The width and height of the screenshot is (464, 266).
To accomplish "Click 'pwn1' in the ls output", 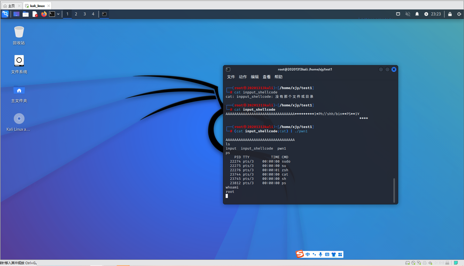I will 282,149.
